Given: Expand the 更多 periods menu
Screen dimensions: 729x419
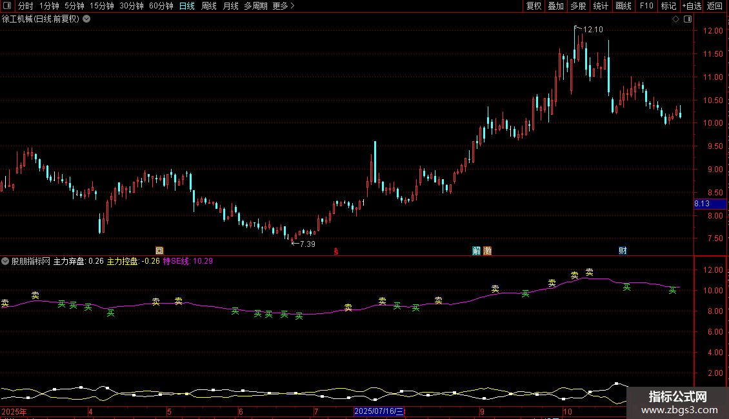Looking at the screenshot, I should (284, 6).
